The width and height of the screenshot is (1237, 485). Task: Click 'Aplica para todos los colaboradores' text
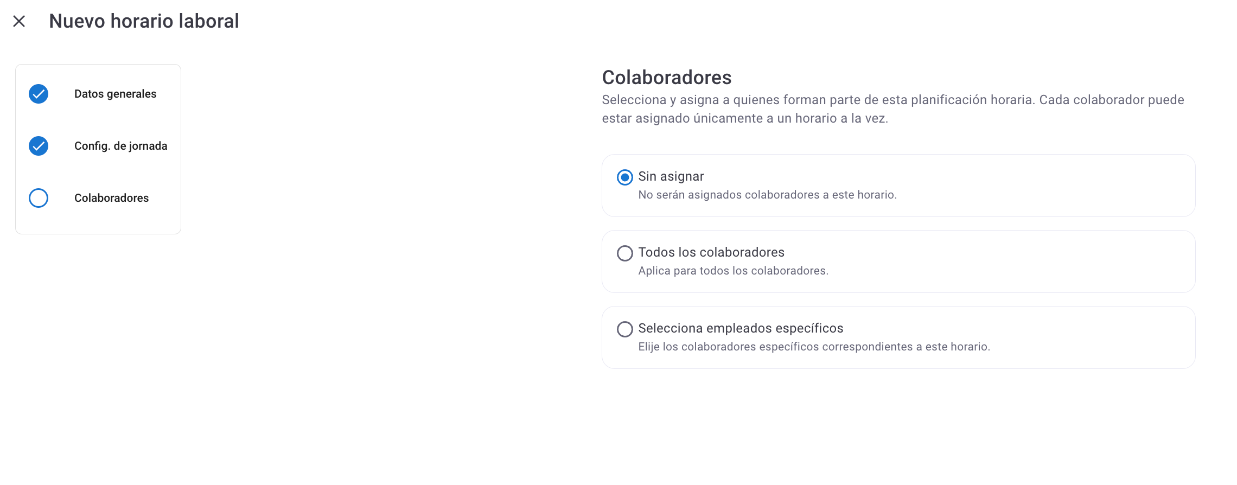click(733, 271)
